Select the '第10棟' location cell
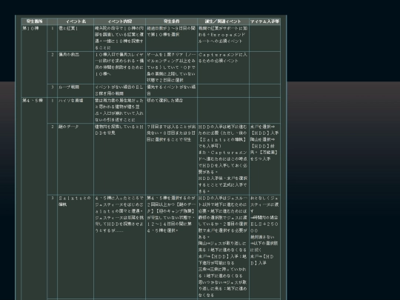The height and width of the screenshot is (300, 400). pyautogui.click(x=34, y=61)
